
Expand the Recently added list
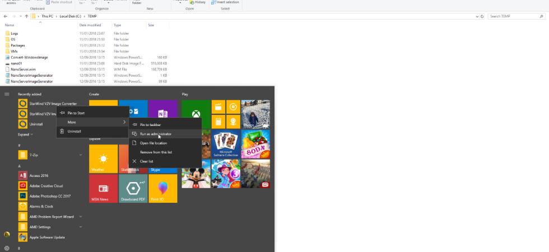26,134
